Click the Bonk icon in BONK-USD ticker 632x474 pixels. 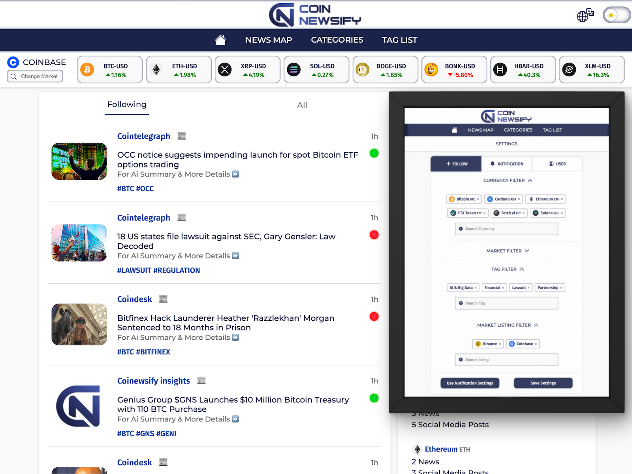[x=431, y=70]
